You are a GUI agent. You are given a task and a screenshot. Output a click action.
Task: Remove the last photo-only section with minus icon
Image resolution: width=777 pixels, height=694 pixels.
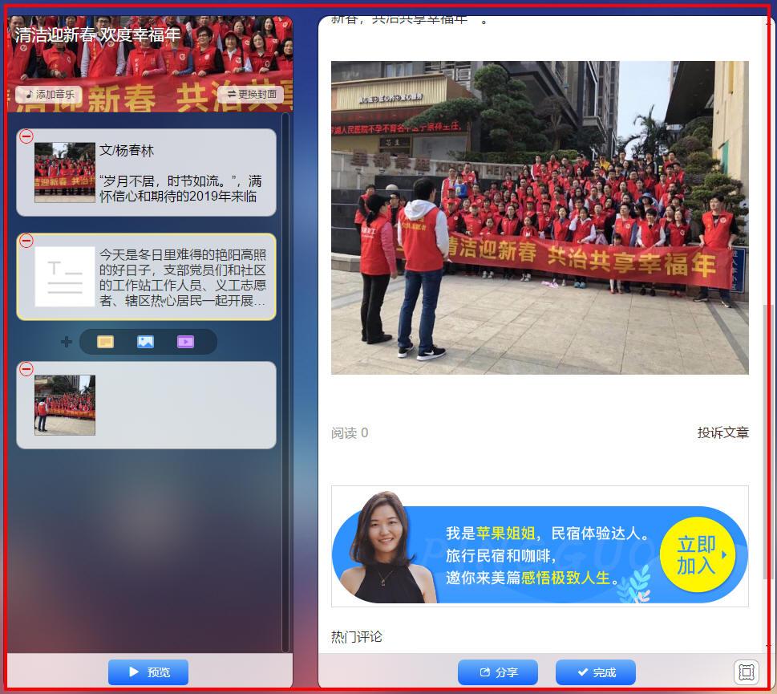click(26, 369)
